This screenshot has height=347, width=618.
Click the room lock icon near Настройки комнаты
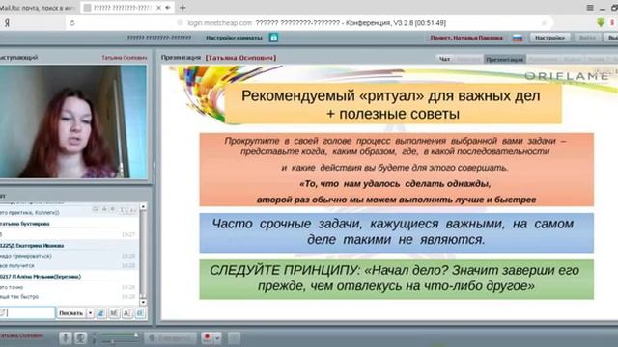click(273, 38)
